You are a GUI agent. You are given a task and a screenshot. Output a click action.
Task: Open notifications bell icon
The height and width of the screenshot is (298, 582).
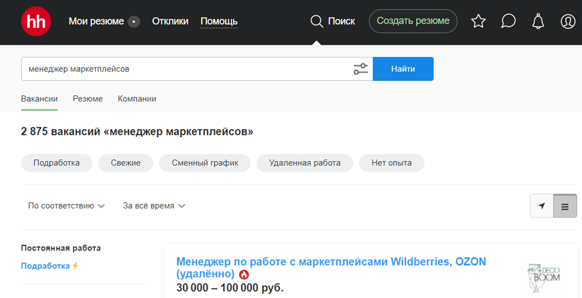tap(538, 21)
